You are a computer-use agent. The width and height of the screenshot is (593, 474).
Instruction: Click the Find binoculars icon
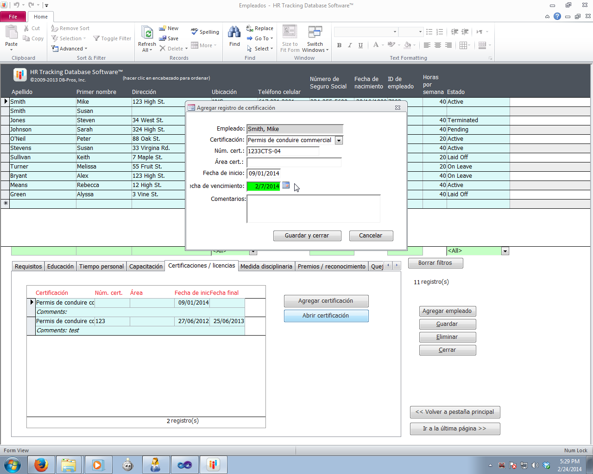pos(234,32)
